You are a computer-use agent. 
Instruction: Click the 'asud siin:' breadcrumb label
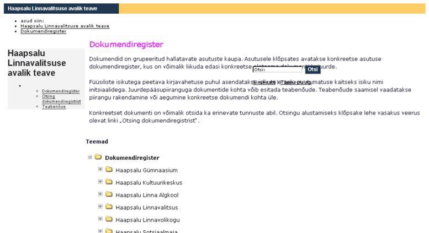[32, 21]
